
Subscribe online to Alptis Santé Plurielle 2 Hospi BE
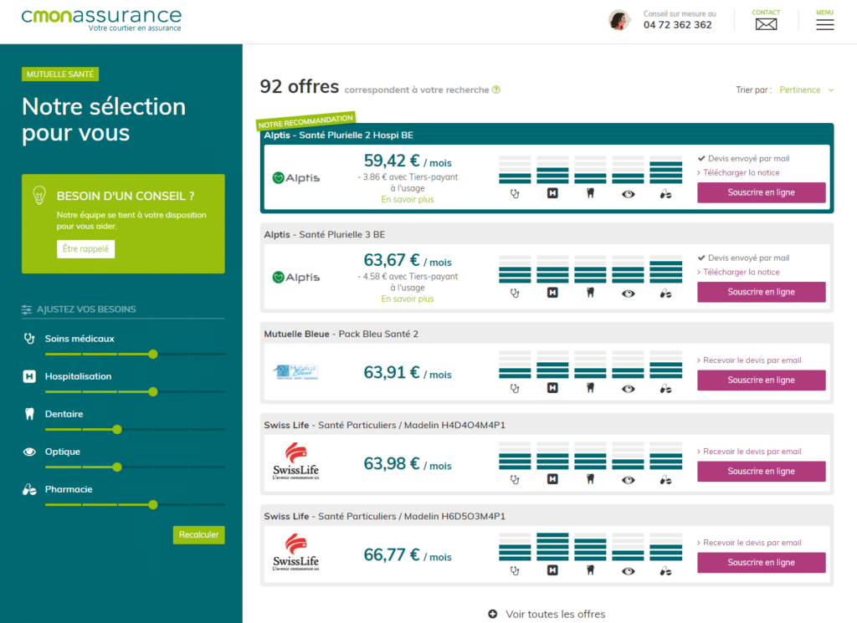point(761,192)
